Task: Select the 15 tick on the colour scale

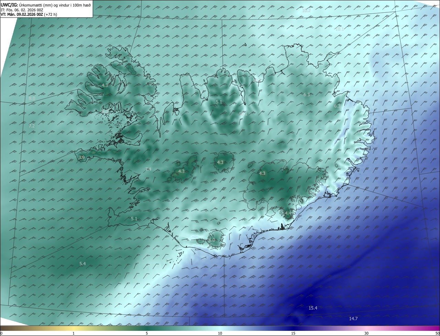Action: click(x=293, y=334)
